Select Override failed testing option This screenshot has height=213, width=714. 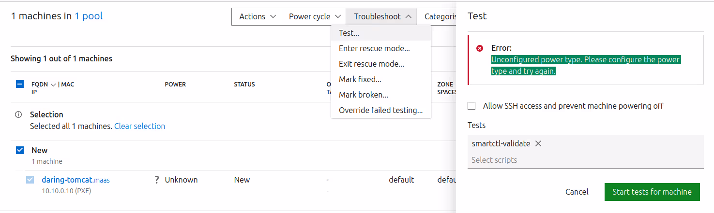[x=380, y=110]
